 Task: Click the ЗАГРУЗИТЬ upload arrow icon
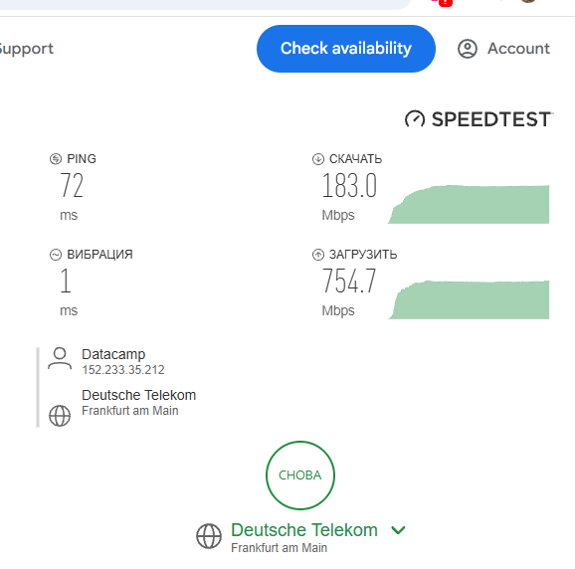tap(318, 255)
